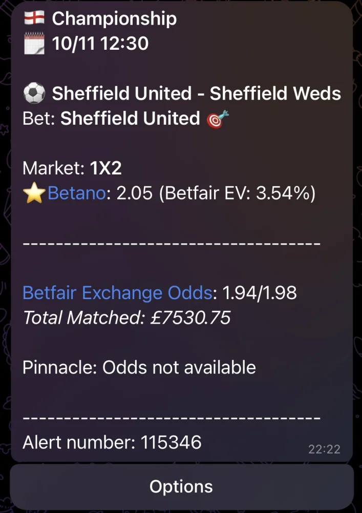Tap the bold 1X2 market label
This screenshot has width=362, height=513.
pyautogui.click(x=106, y=168)
